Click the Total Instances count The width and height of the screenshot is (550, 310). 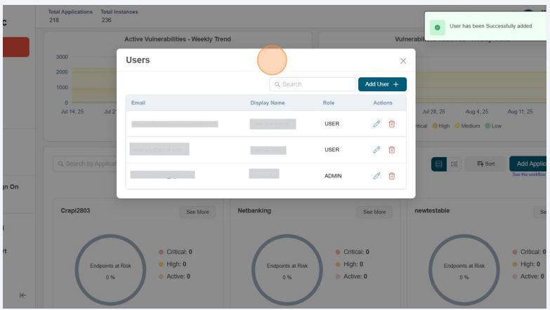pos(106,20)
